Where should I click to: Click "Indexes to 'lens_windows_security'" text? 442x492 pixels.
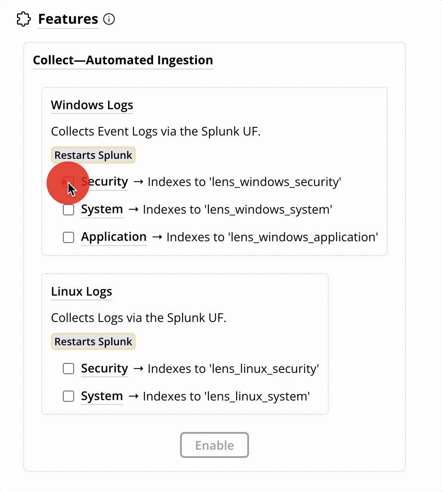[244, 182]
